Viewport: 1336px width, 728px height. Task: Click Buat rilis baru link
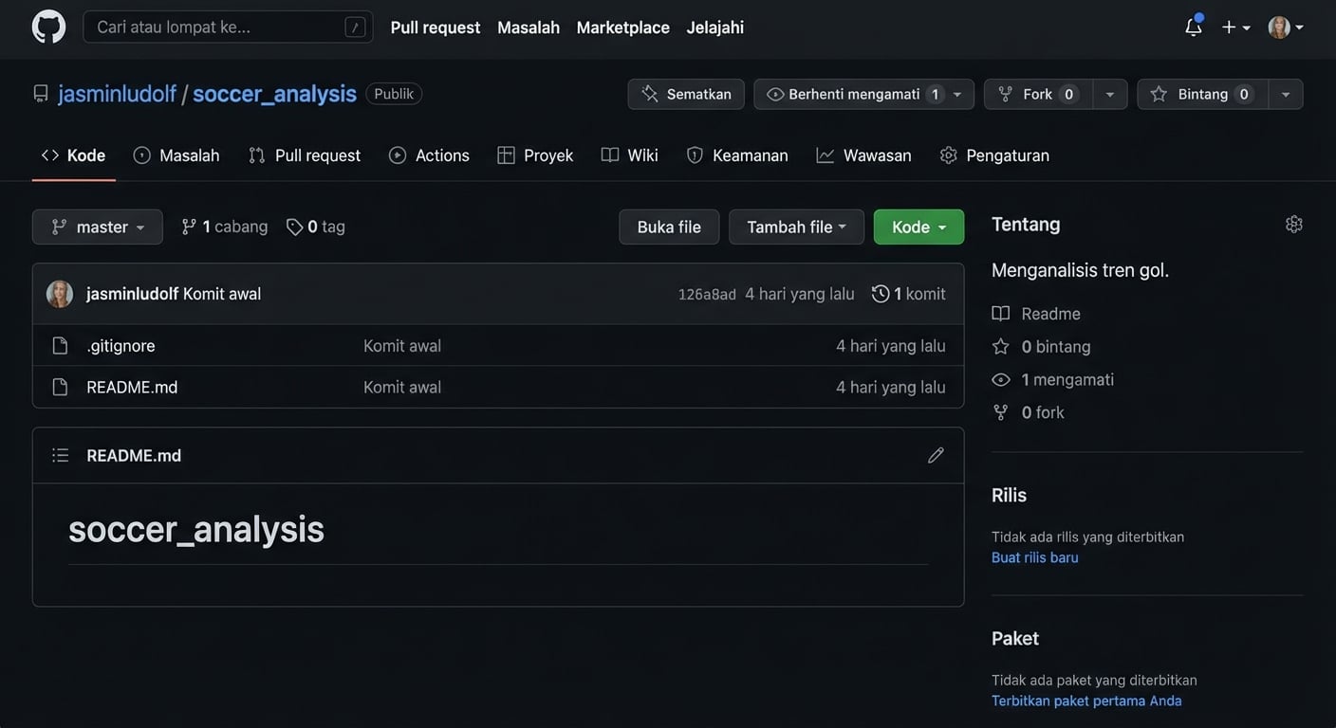pos(1035,557)
